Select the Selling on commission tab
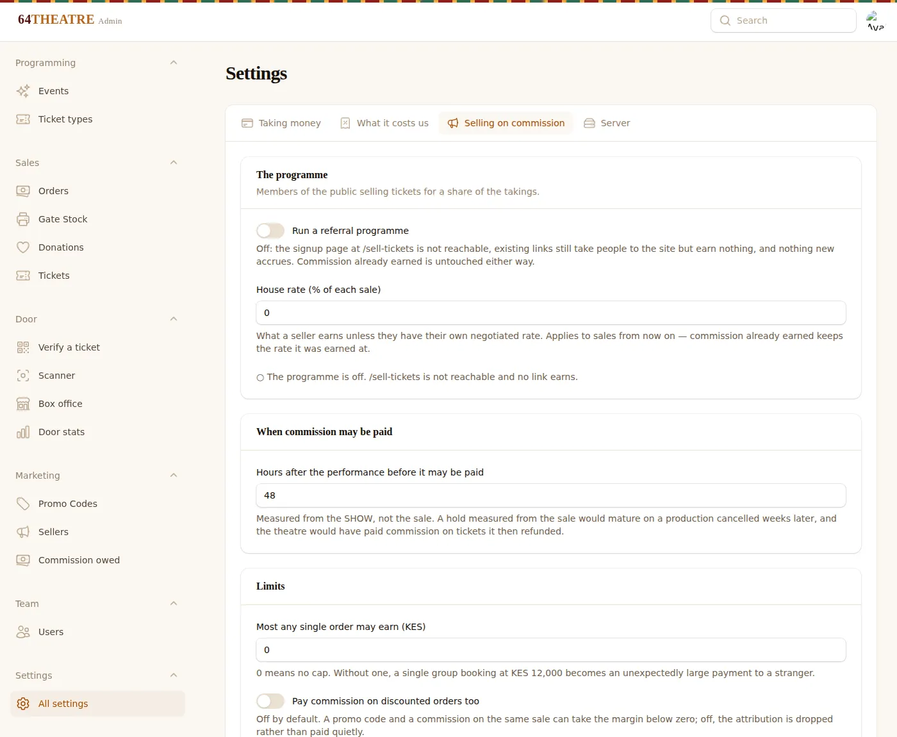This screenshot has width=897, height=737. pos(506,123)
